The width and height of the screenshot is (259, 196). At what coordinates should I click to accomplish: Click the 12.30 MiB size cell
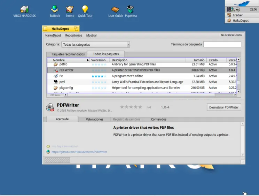point(198,82)
